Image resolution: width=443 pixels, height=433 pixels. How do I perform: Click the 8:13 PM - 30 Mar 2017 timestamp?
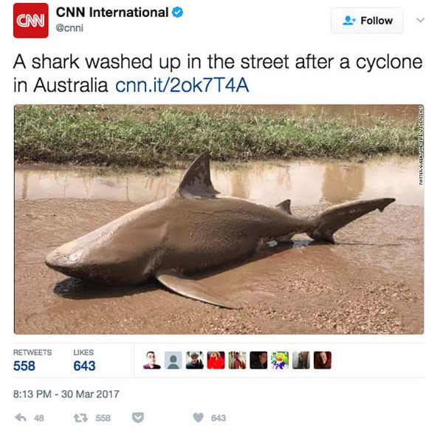click(x=66, y=394)
